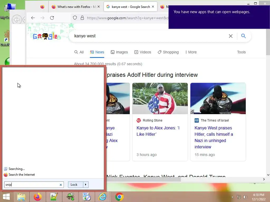This screenshot has width=270, height=202.
Task: Close the What's new with Firefox tab
Action: (99, 7)
